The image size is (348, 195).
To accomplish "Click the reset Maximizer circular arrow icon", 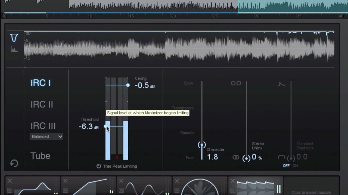I will point(14,163).
